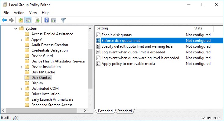
Task: Click the Forward arrow toolbar icon
Action: [11, 20]
